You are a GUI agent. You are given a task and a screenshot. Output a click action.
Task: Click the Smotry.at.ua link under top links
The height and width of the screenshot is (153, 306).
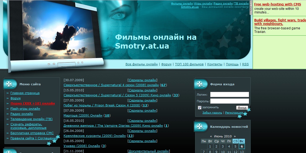point(190,7)
